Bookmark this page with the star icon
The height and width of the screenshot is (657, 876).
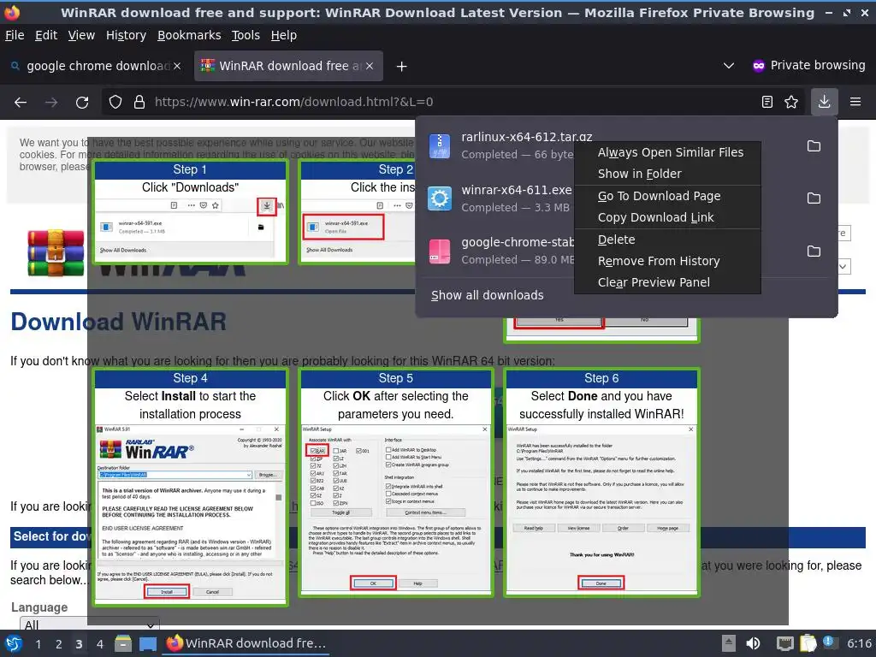pyautogui.click(x=791, y=102)
